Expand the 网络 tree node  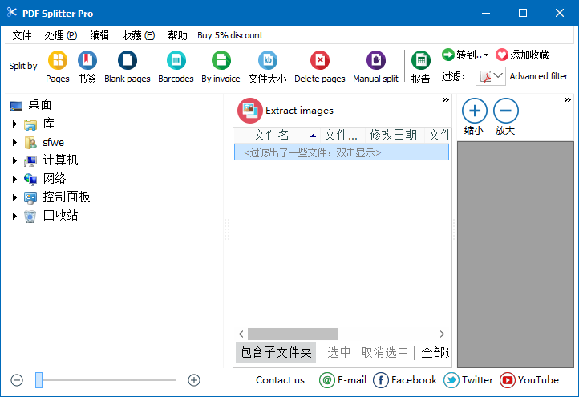[14, 179]
